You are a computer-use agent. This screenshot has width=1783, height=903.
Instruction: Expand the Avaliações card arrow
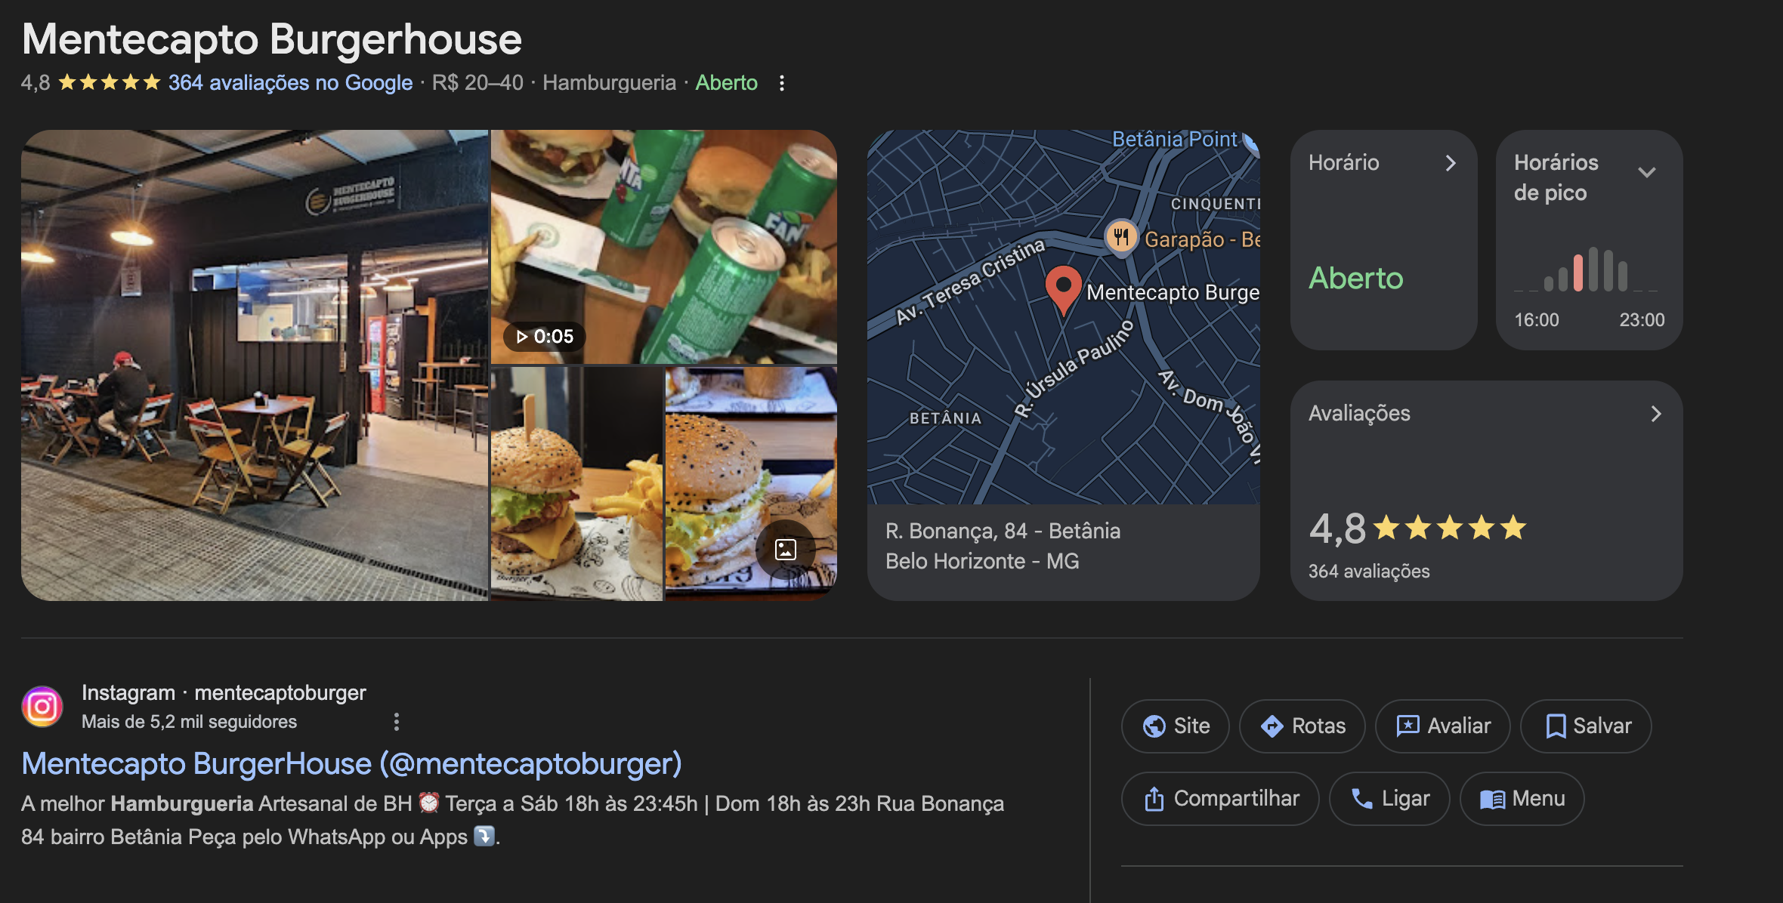coord(1656,414)
